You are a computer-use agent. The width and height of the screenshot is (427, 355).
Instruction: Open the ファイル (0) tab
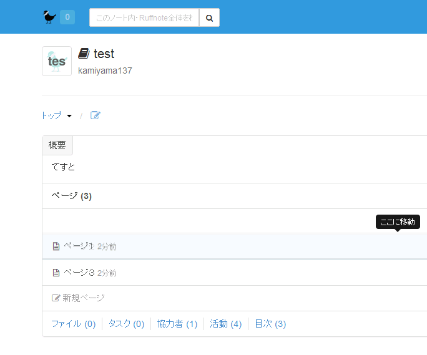point(73,324)
